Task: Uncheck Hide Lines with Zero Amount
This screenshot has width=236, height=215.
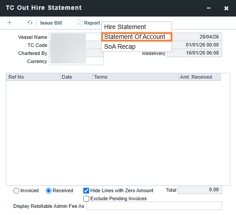Action: [x=86, y=190]
